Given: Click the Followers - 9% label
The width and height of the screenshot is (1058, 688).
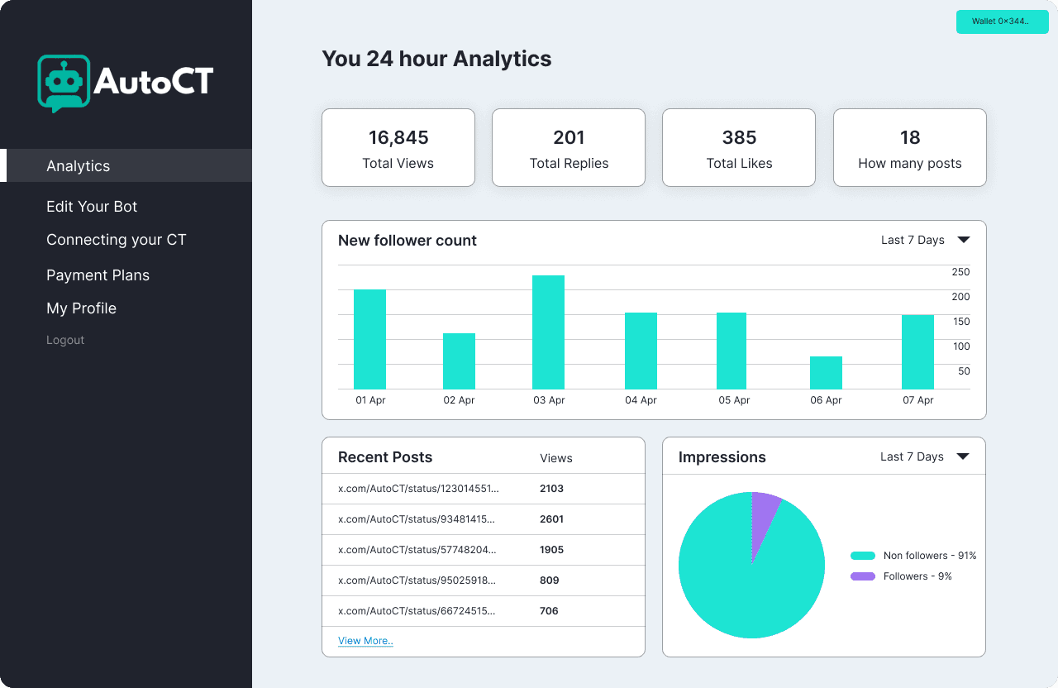Looking at the screenshot, I should pyautogui.click(x=917, y=576).
